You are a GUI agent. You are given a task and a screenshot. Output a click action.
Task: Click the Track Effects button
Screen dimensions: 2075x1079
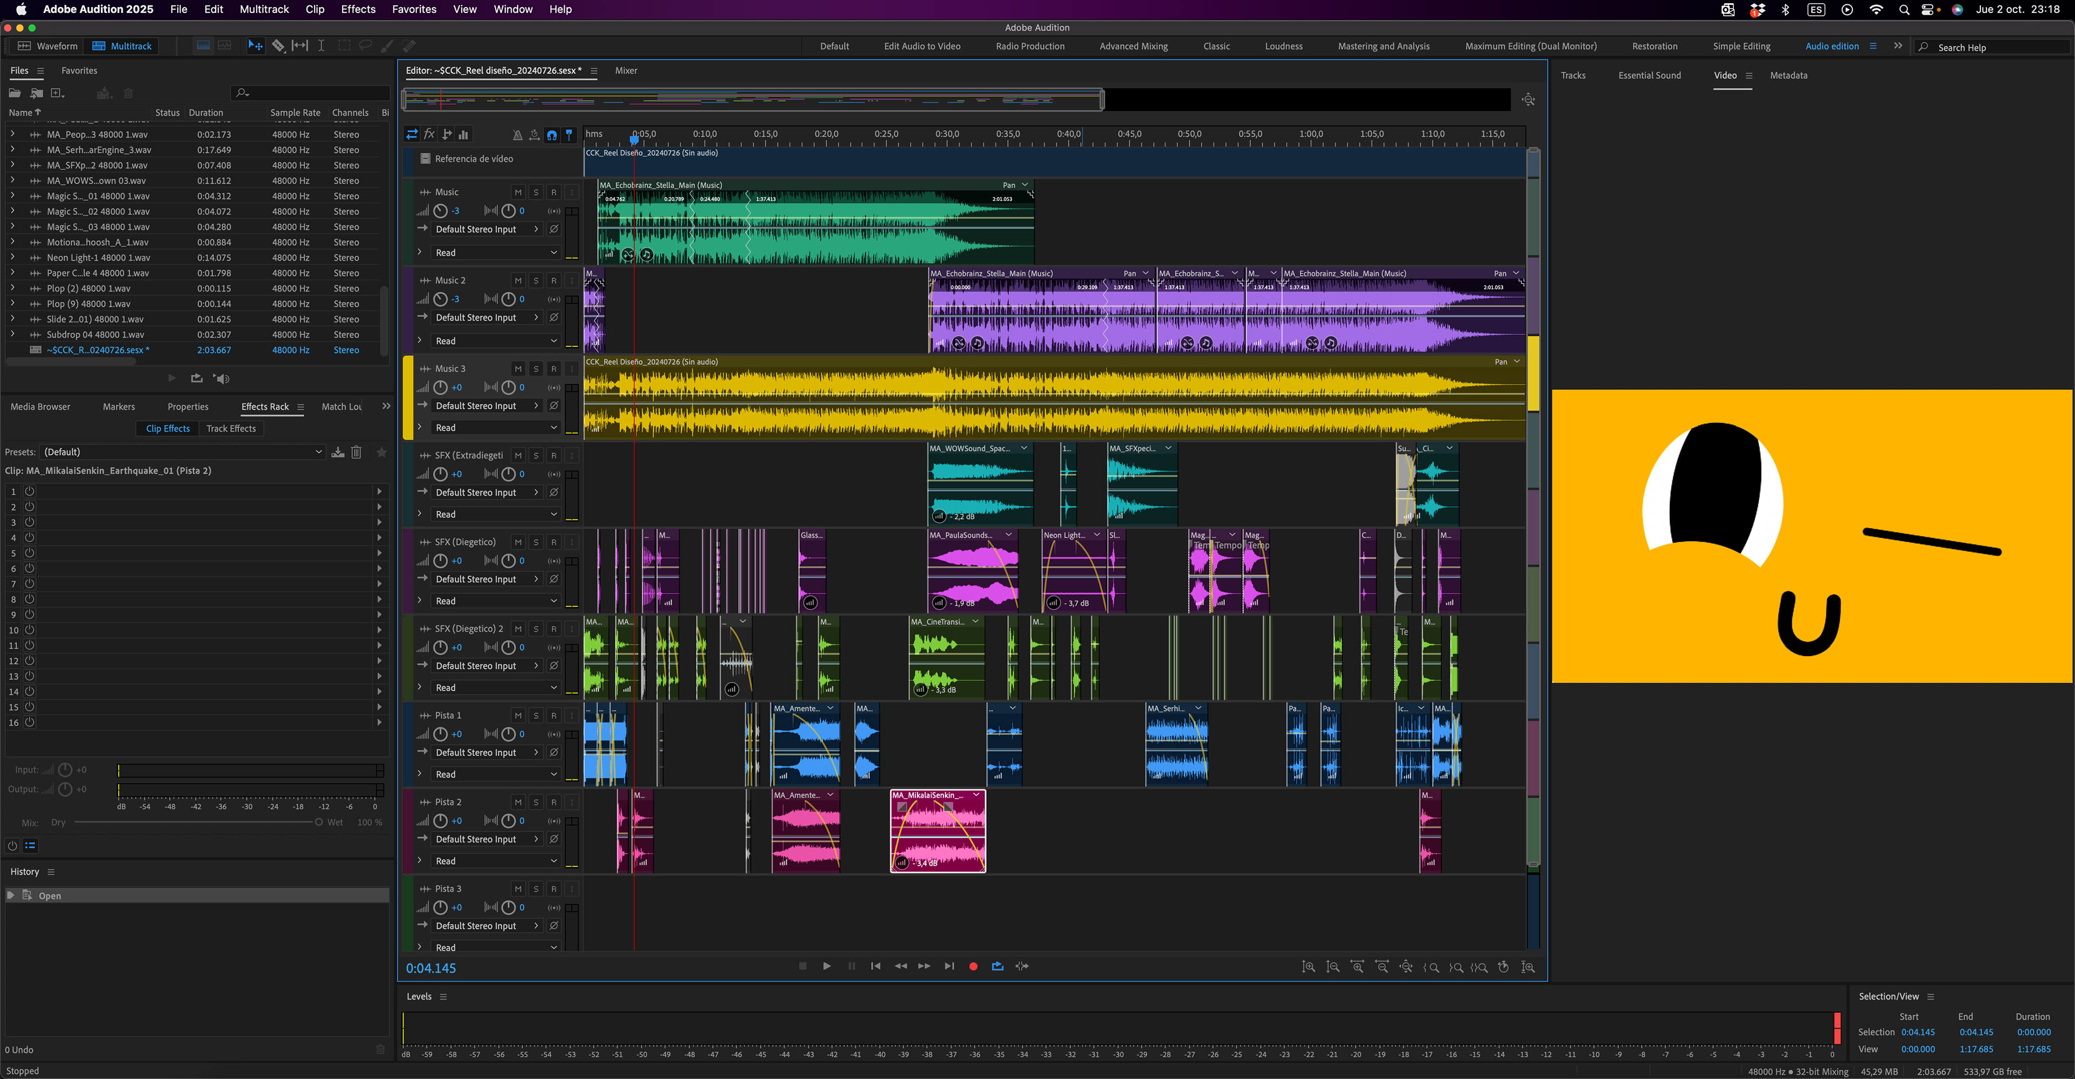231,429
